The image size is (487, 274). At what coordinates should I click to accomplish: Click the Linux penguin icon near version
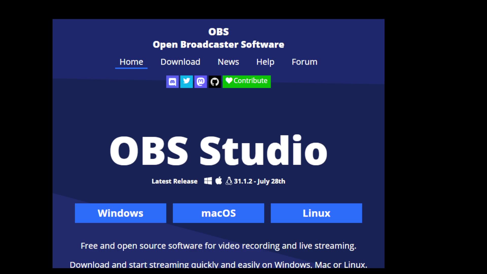(x=229, y=181)
